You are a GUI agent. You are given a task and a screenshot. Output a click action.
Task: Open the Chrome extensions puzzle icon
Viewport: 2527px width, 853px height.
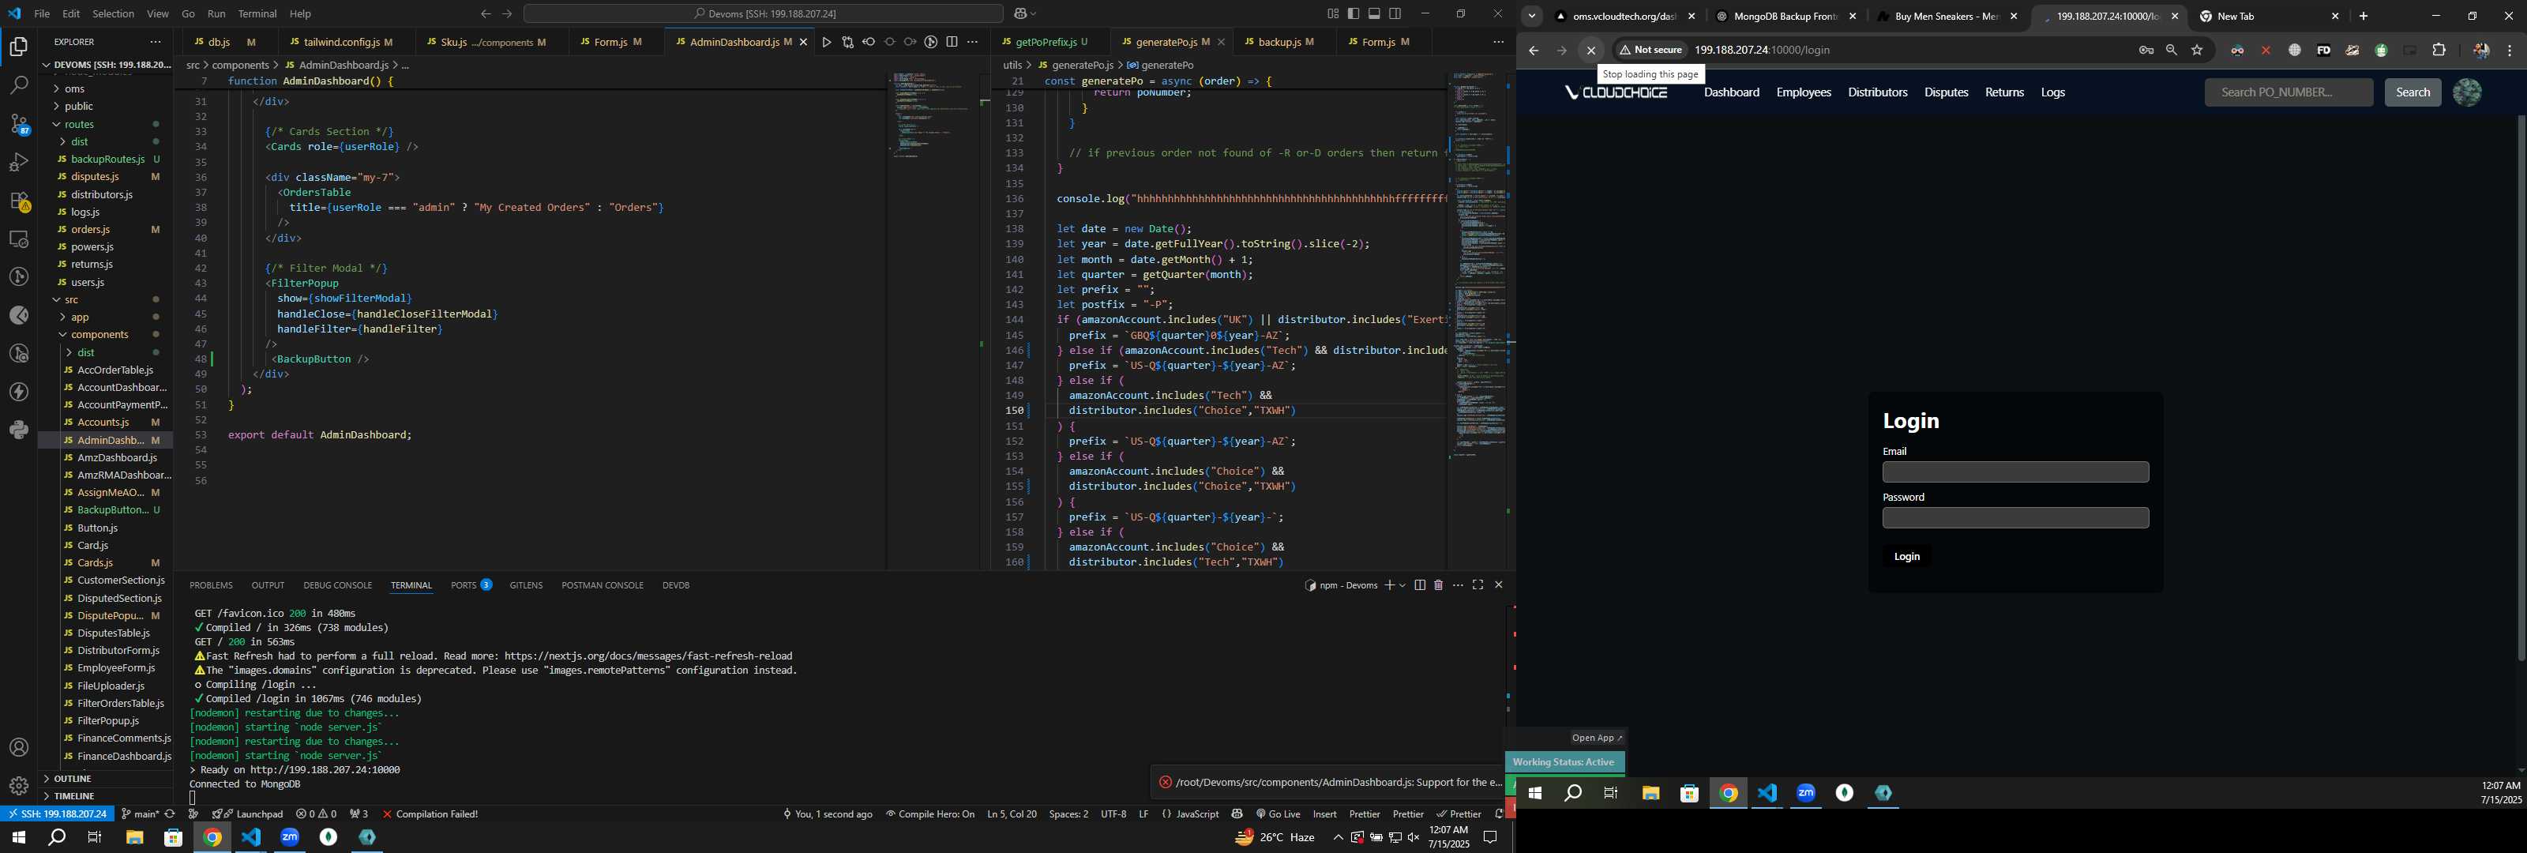[2439, 50]
